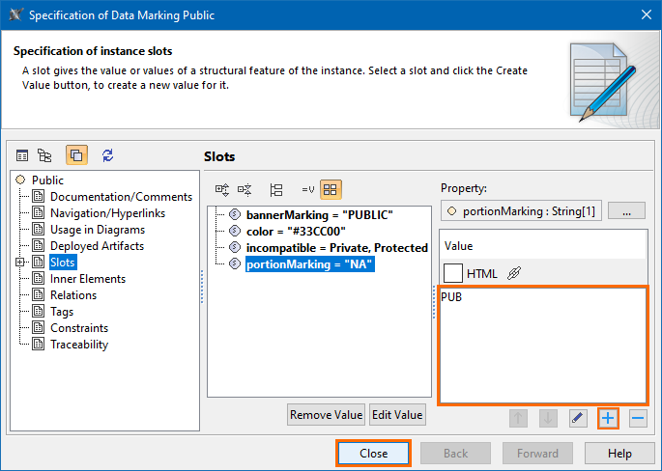Toggle the highlighted overlapping-windows button in left toolbar

tap(76, 155)
